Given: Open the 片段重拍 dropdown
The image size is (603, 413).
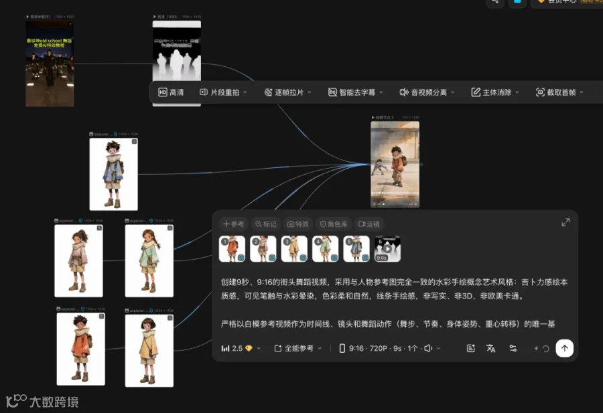Looking at the screenshot, I should (x=223, y=92).
